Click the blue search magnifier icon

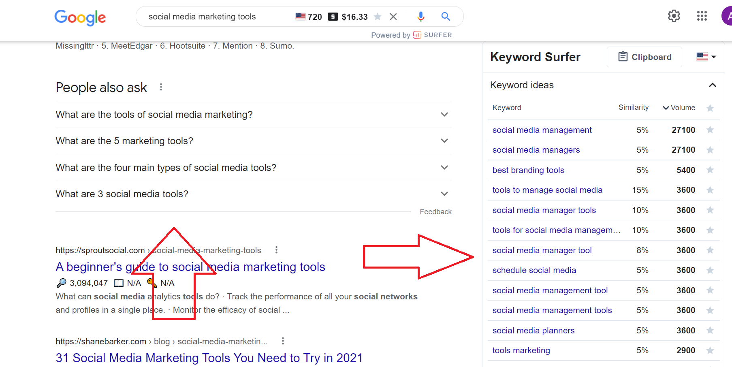click(446, 17)
